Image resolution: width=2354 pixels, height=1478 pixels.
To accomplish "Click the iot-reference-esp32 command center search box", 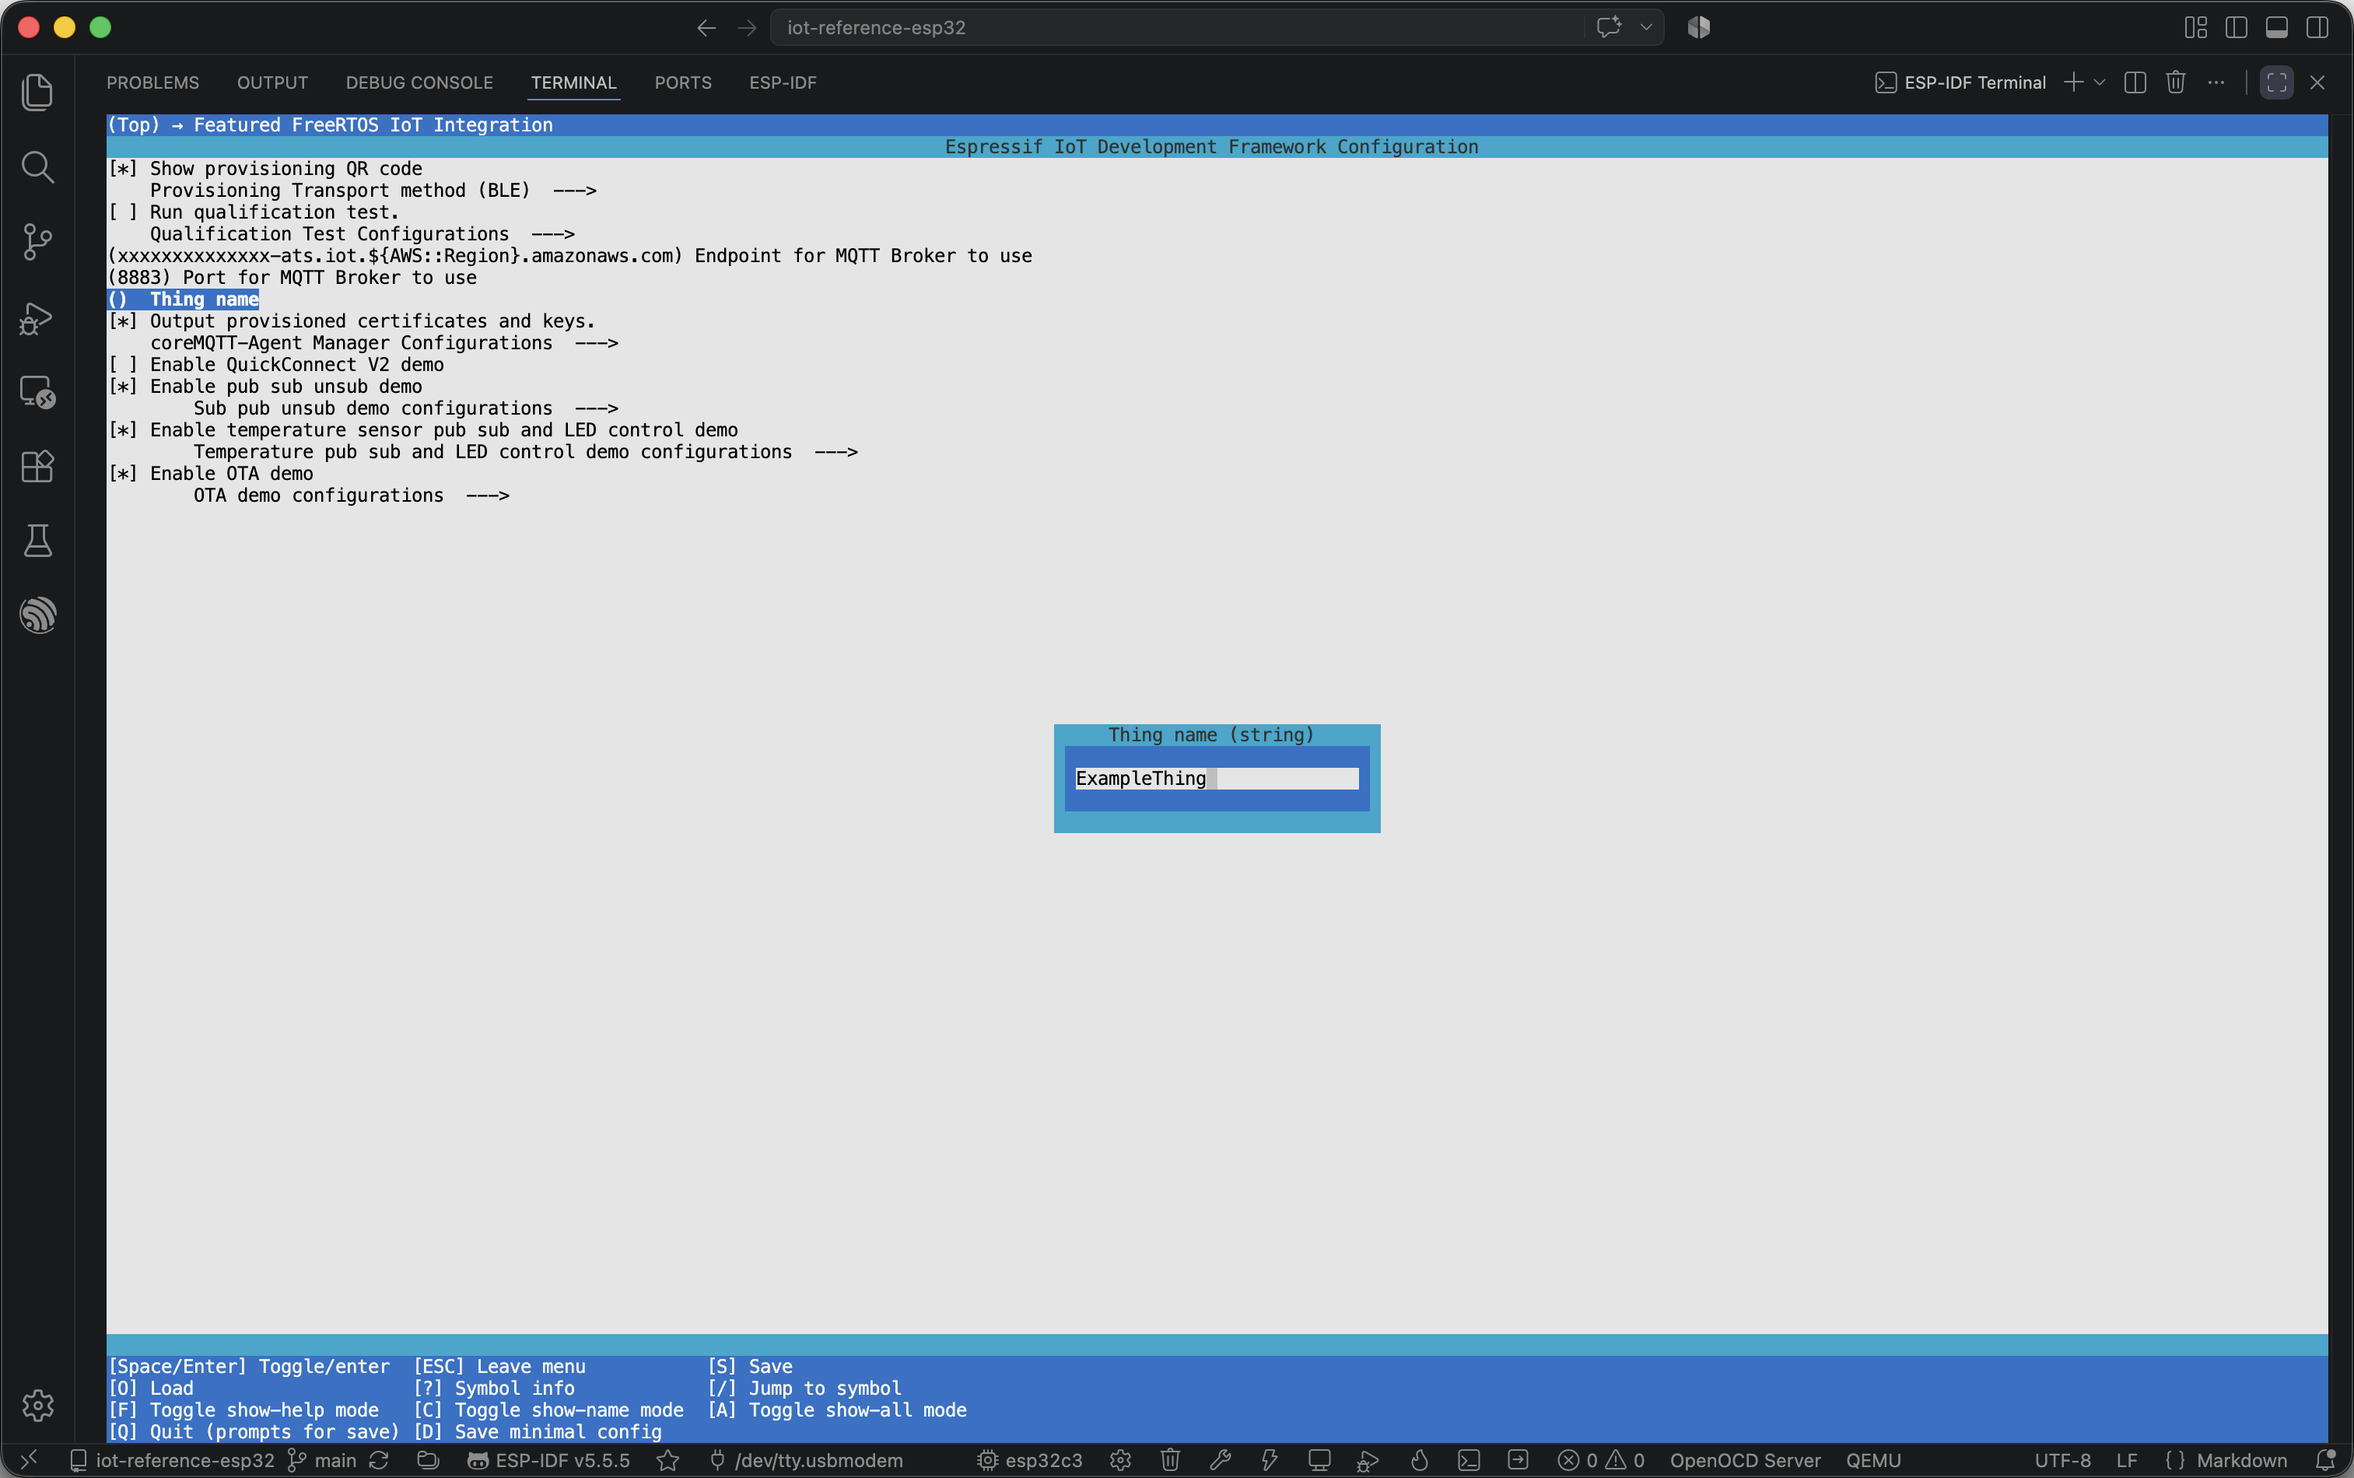I will click(x=1177, y=27).
